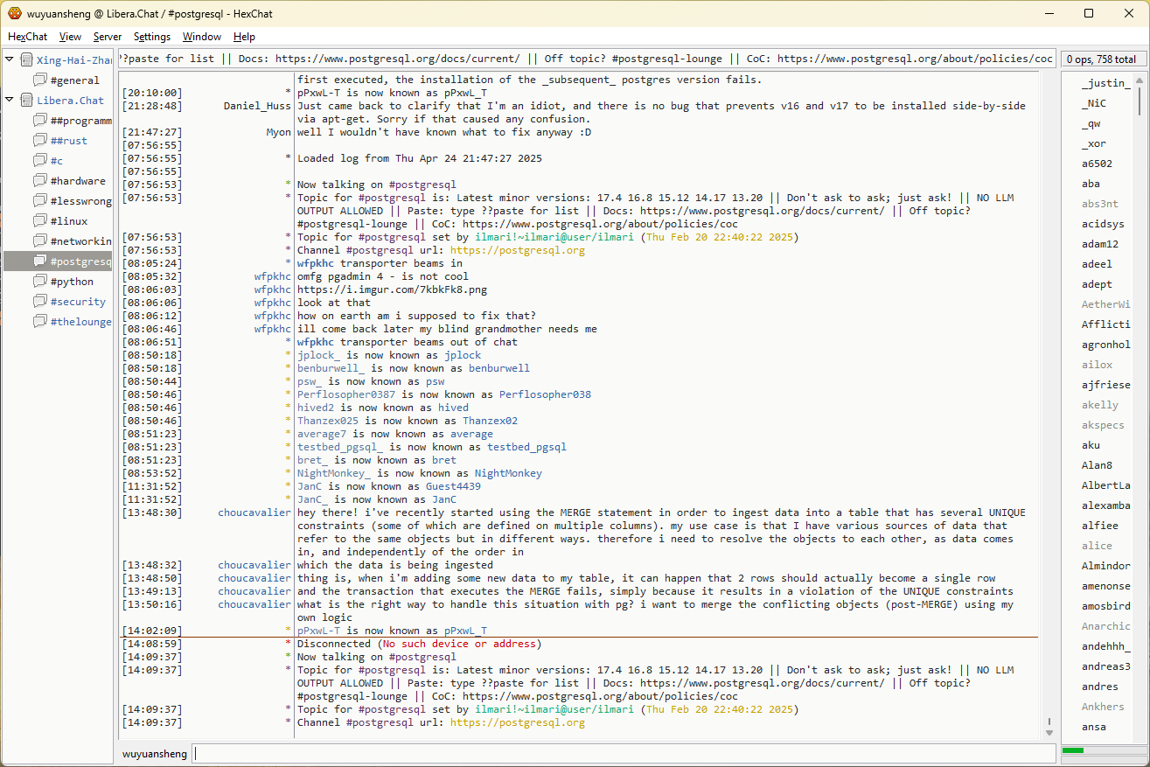
Task: Collapse the Xing-Hai-Zhai server tree
Action: point(10,60)
